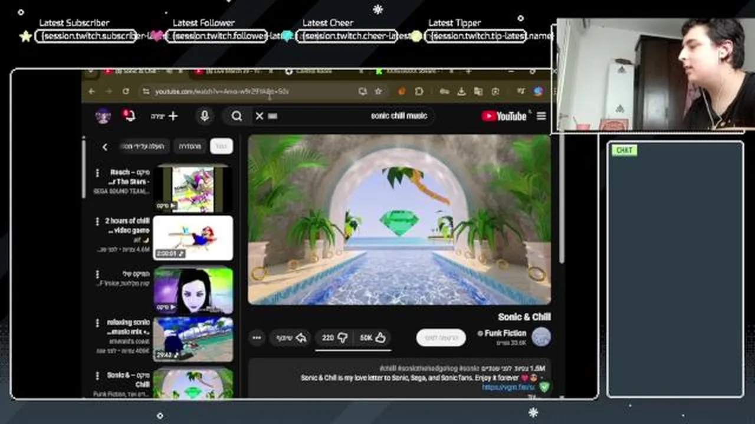755x424 pixels.
Task: Click the #sonic hashtag in description
Action: coord(470,369)
